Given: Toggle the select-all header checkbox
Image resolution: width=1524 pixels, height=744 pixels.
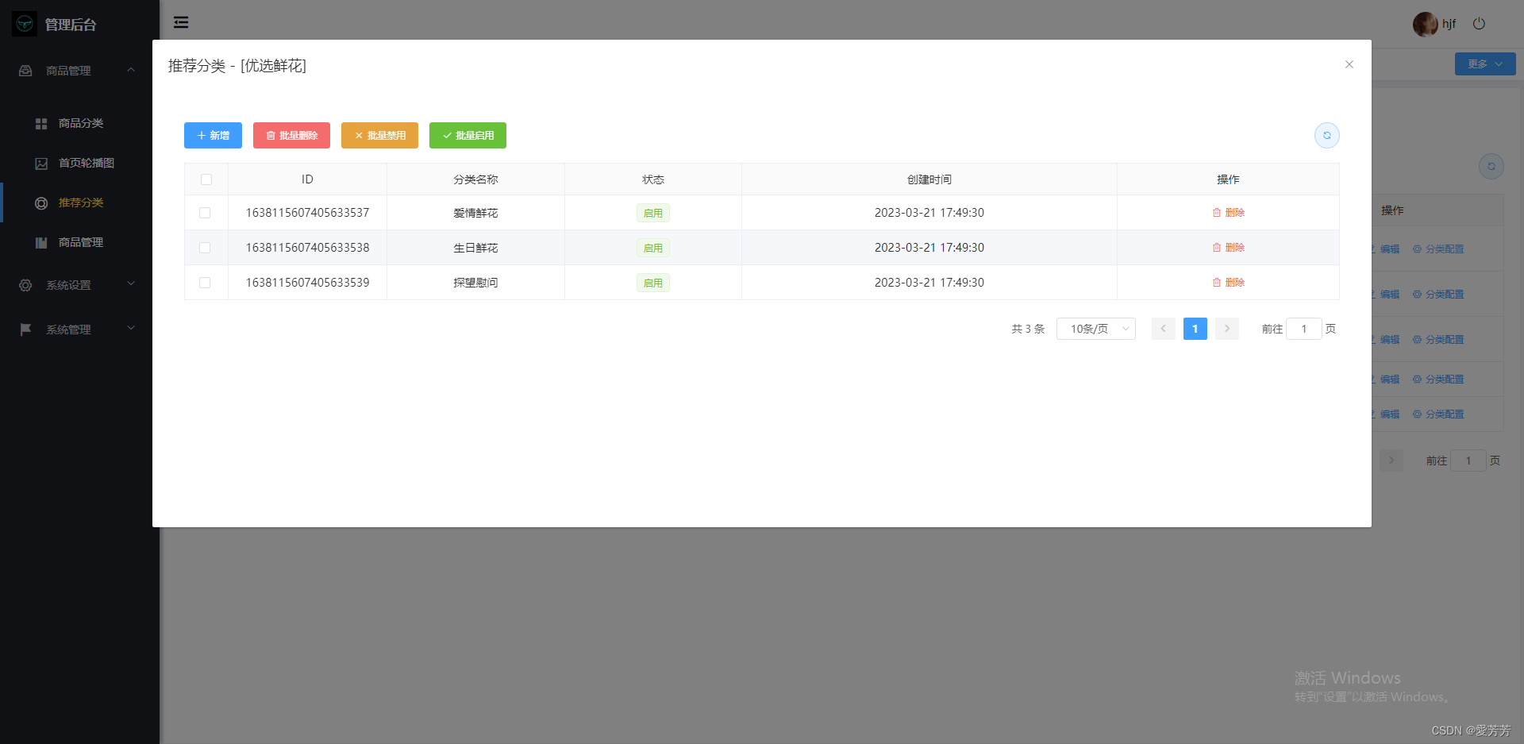Looking at the screenshot, I should (206, 179).
